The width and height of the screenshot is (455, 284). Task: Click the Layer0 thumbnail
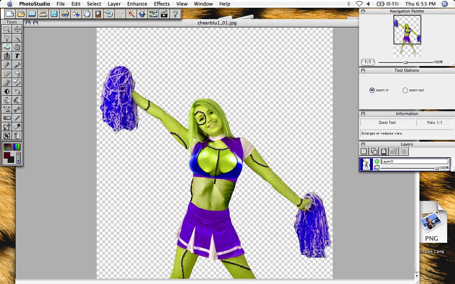coord(366,164)
